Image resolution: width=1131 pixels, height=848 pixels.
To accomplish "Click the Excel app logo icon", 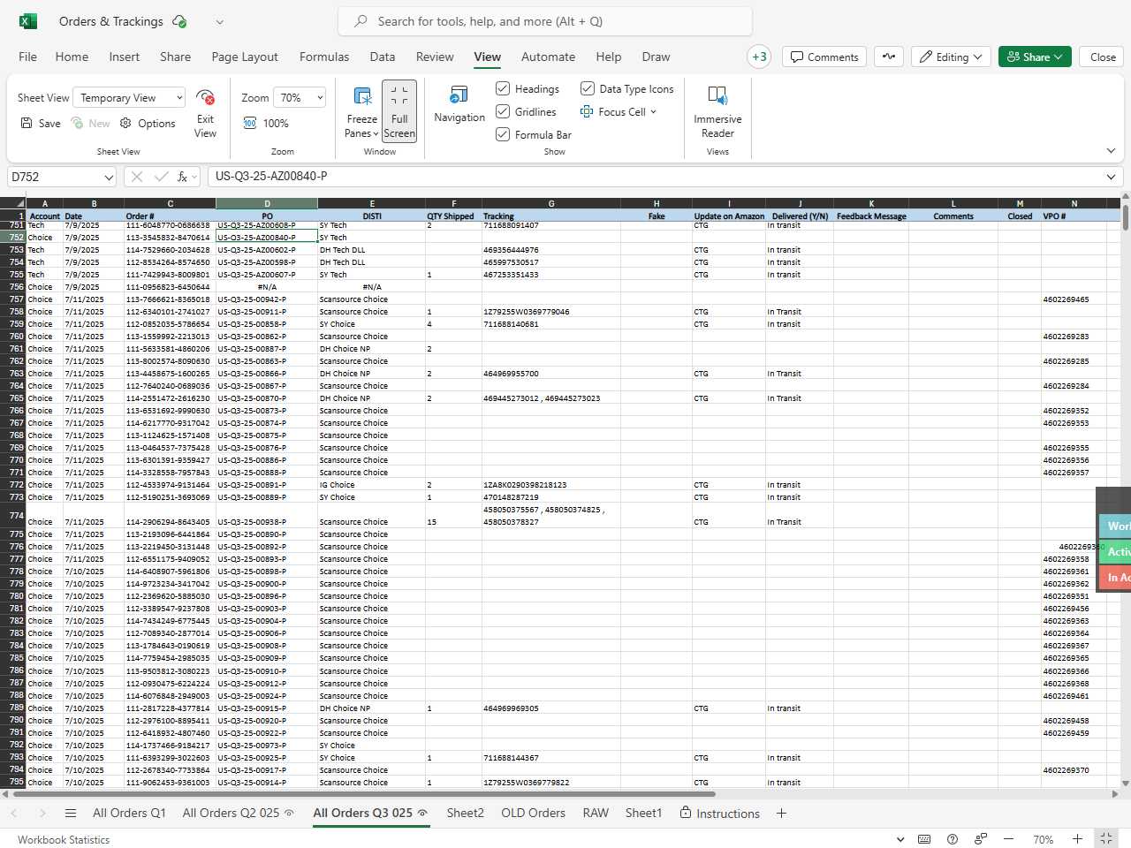I will click(x=28, y=21).
